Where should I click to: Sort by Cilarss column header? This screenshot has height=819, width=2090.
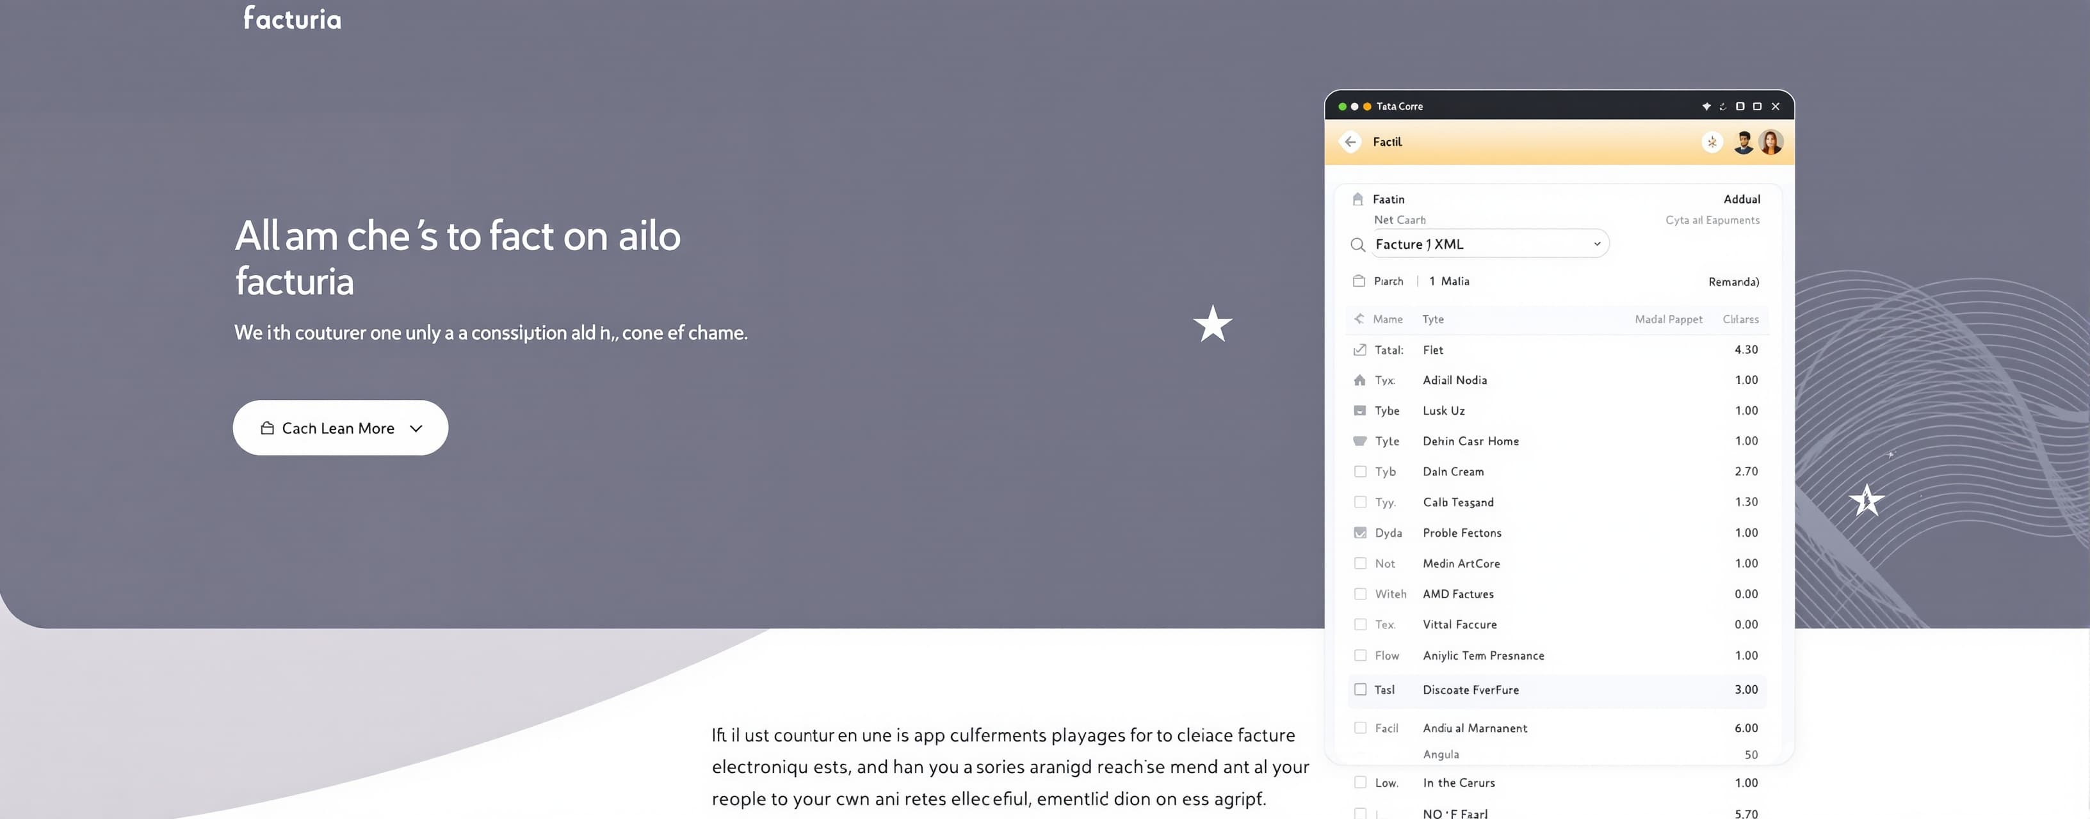tap(1740, 319)
